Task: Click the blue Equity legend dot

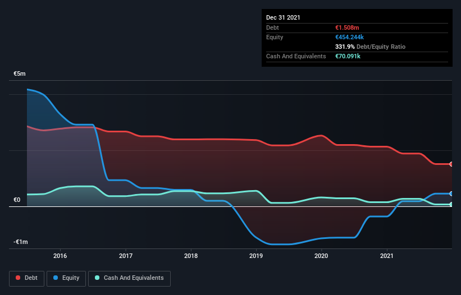Action: [56, 278]
